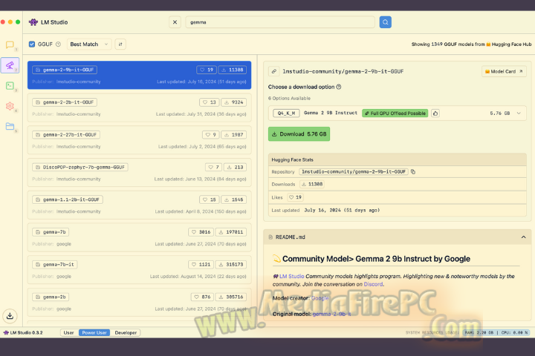Click the 9 likes badge on gemma-2-27b-it-GGUF
535x356 pixels.
(x=210, y=134)
